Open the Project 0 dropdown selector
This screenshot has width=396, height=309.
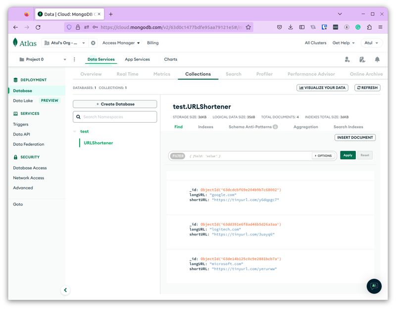click(42, 59)
